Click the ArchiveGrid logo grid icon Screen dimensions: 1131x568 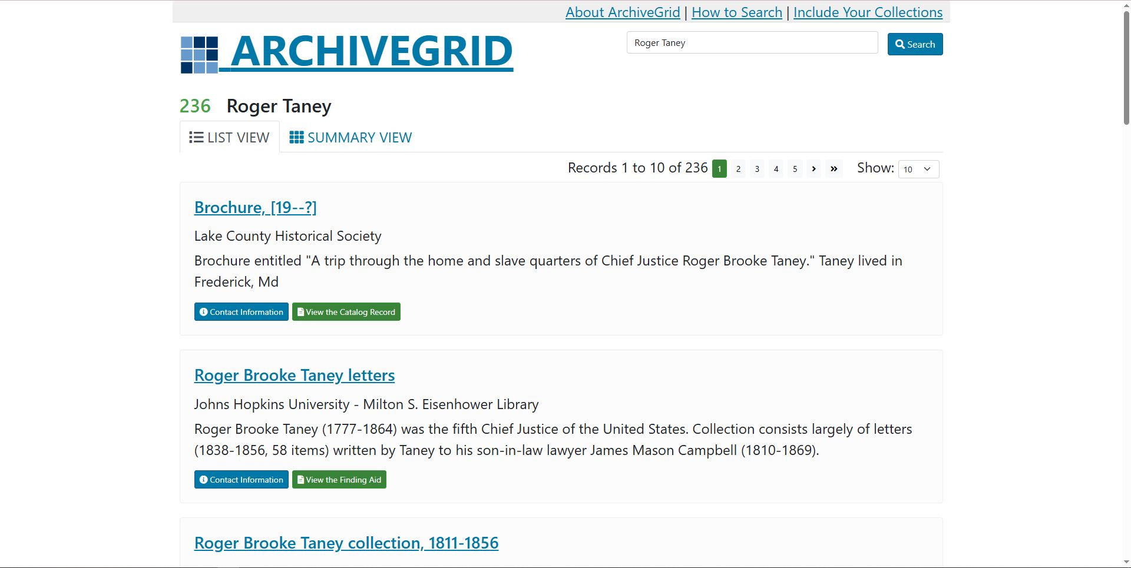199,55
